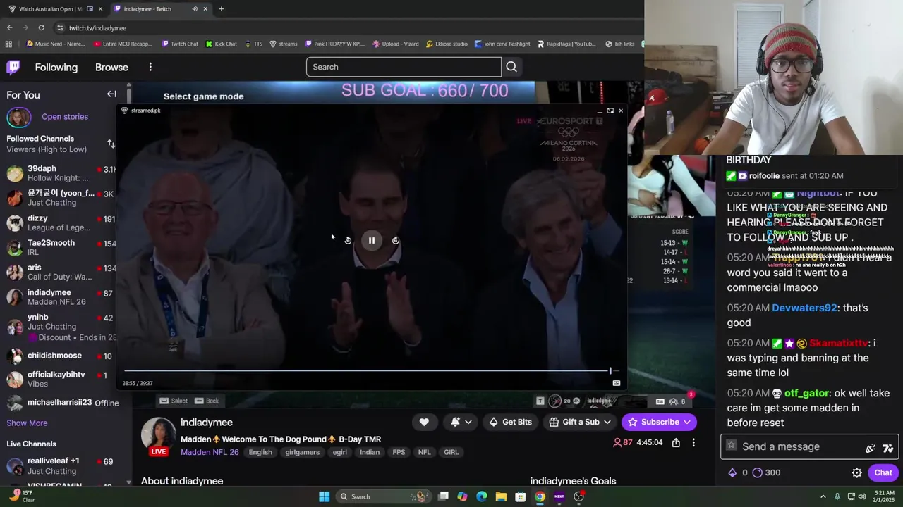903x507 pixels.
Task: Reload the current page
Action: click(x=41, y=27)
